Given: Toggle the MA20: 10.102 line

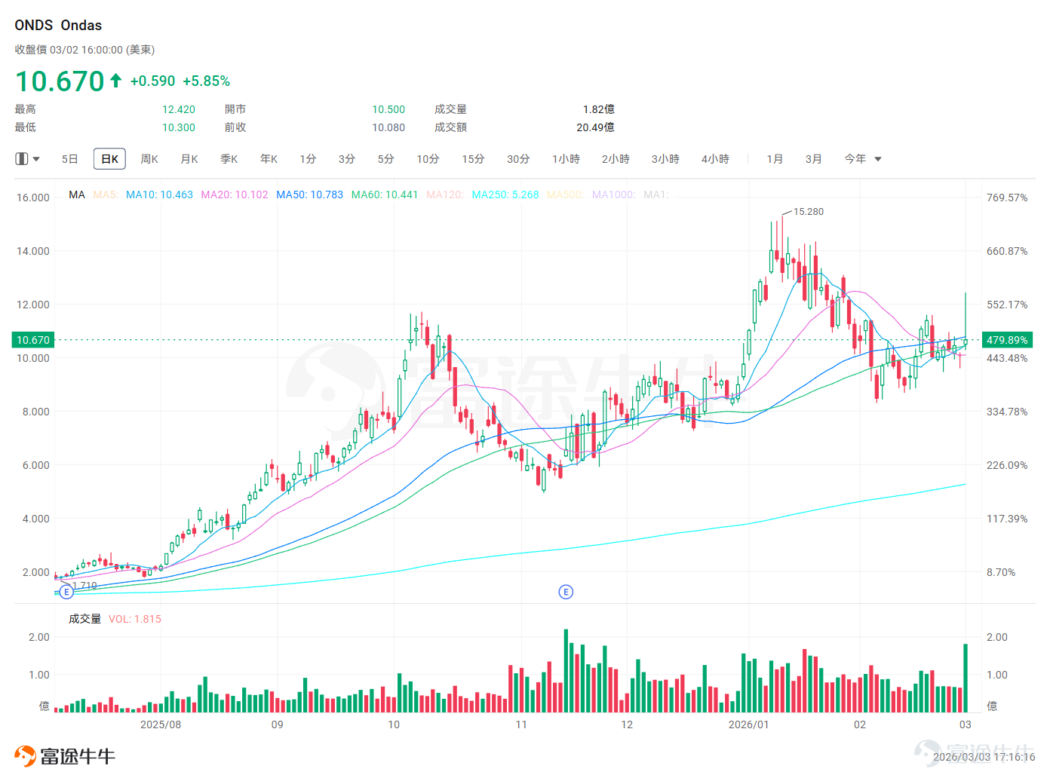Looking at the screenshot, I should click(x=235, y=194).
